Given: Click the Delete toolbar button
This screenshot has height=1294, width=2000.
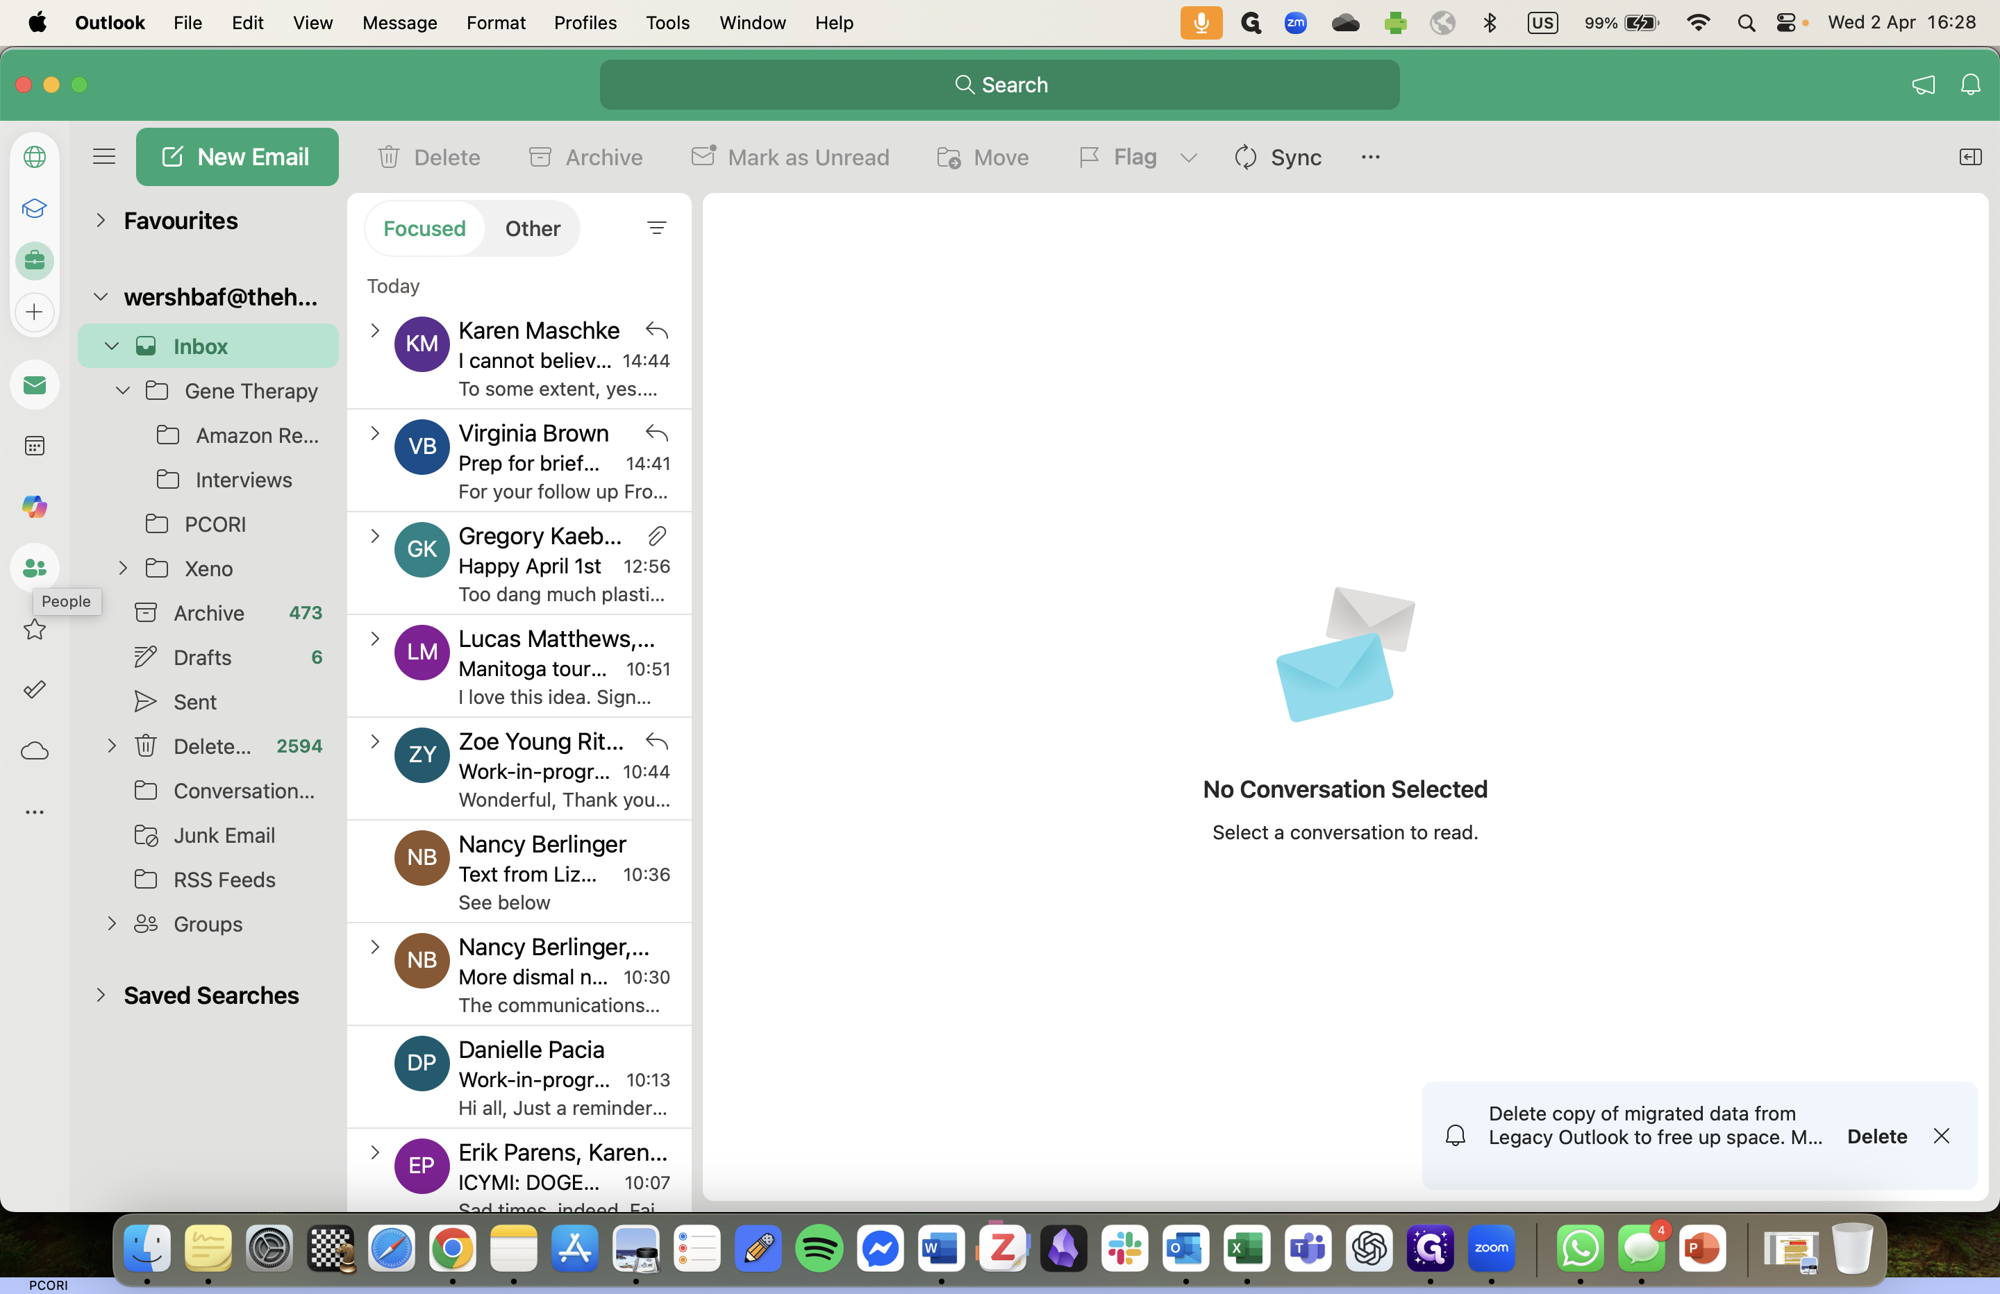Looking at the screenshot, I should coord(428,157).
